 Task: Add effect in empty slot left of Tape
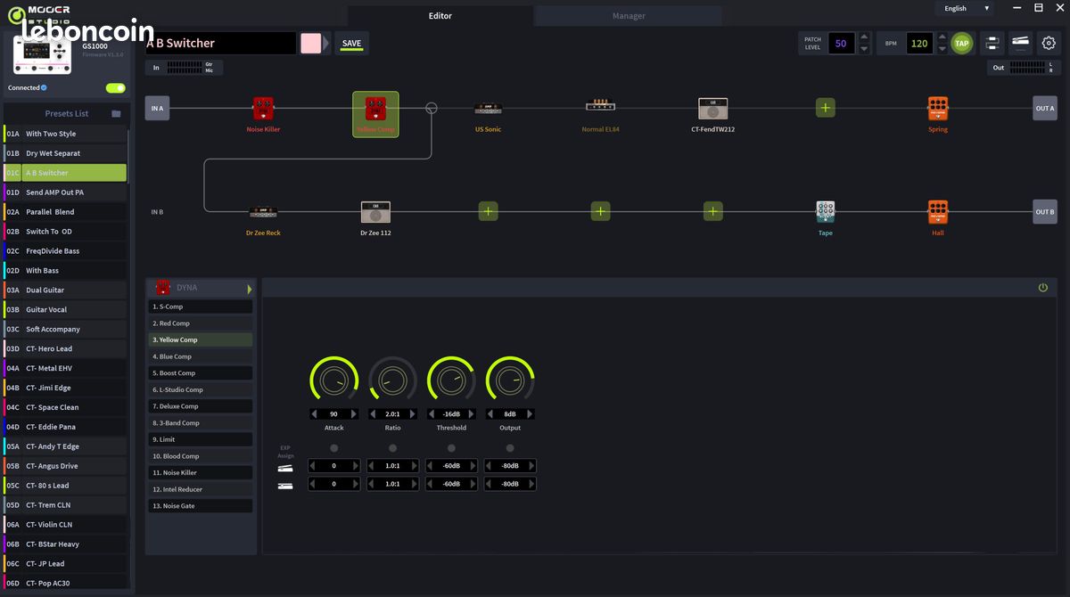713,211
